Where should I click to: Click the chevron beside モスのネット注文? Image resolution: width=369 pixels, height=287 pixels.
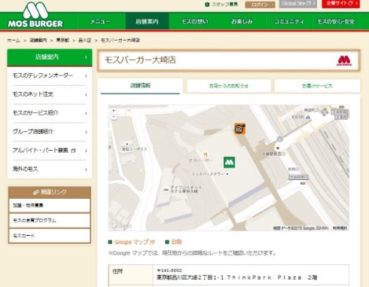click(x=86, y=95)
